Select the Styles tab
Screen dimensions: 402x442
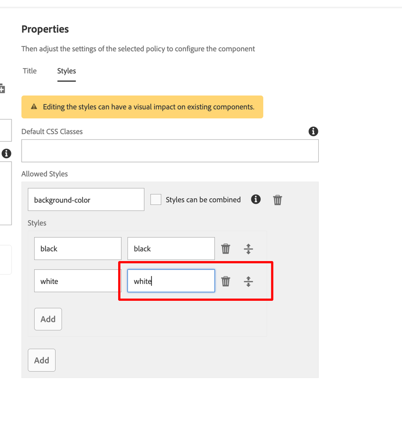[66, 71]
